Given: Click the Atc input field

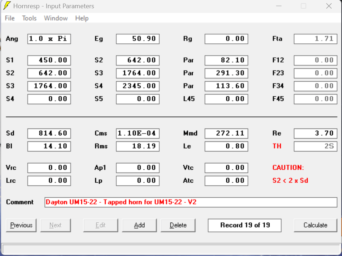Looking at the screenshot, I should point(226,181).
